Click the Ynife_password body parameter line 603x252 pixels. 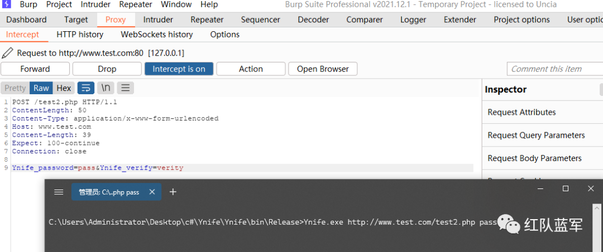(98, 168)
